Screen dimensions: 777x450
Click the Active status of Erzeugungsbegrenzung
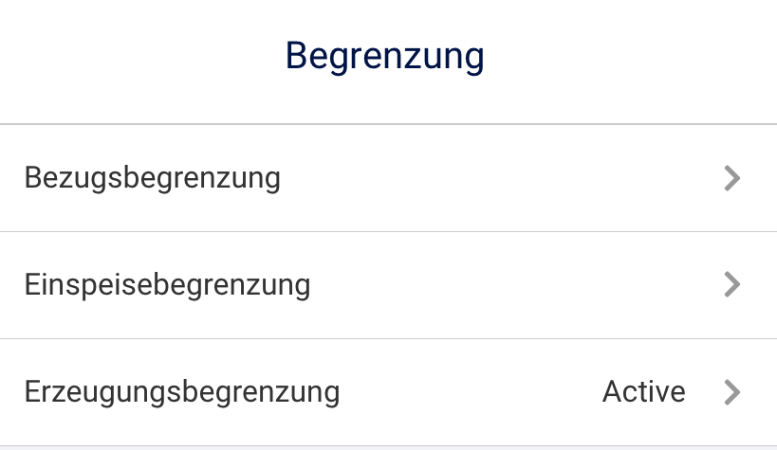click(643, 391)
